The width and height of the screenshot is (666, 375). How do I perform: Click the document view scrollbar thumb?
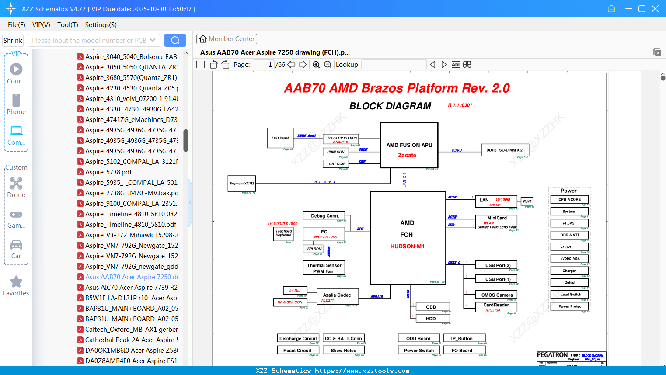(663, 78)
